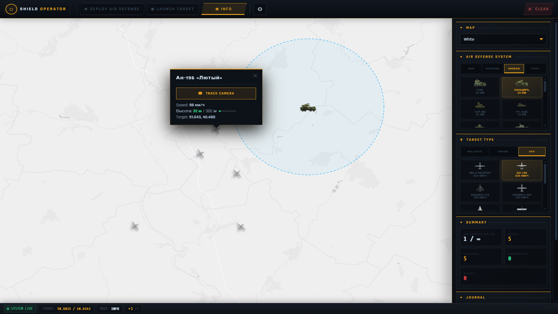This screenshot has width=558, height=314.
Task: Pick the Shahed-136 target card
Action: click(480, 192)
